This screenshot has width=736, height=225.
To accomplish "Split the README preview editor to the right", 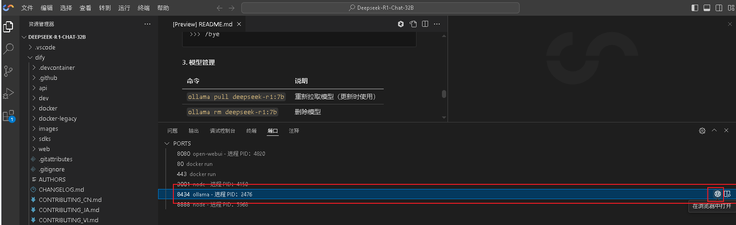I will [425, 24].
